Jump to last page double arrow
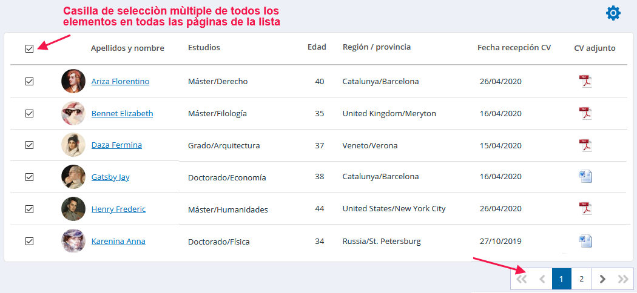The image size is (637, 293). point(623,279)
